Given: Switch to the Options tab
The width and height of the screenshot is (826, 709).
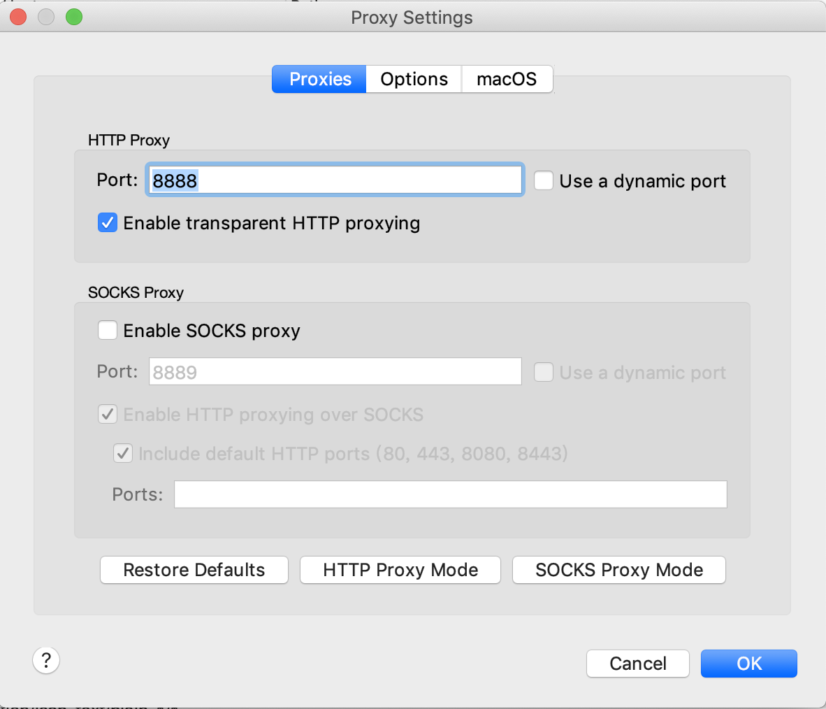Looking at the screenshot, I should (x=414, y=79).
